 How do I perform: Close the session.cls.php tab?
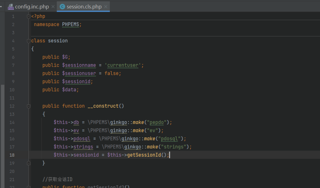point(106,7)
